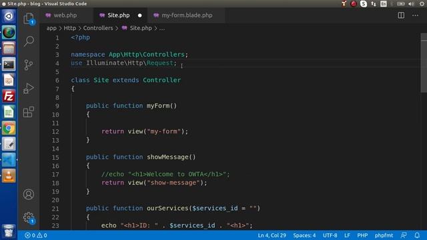427x240 pixels.
Task: Change end of line sequence LF
Action: 347,235
